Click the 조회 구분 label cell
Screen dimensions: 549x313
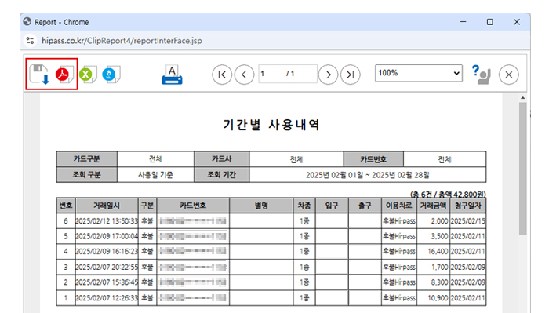click(x=86, y=174)
